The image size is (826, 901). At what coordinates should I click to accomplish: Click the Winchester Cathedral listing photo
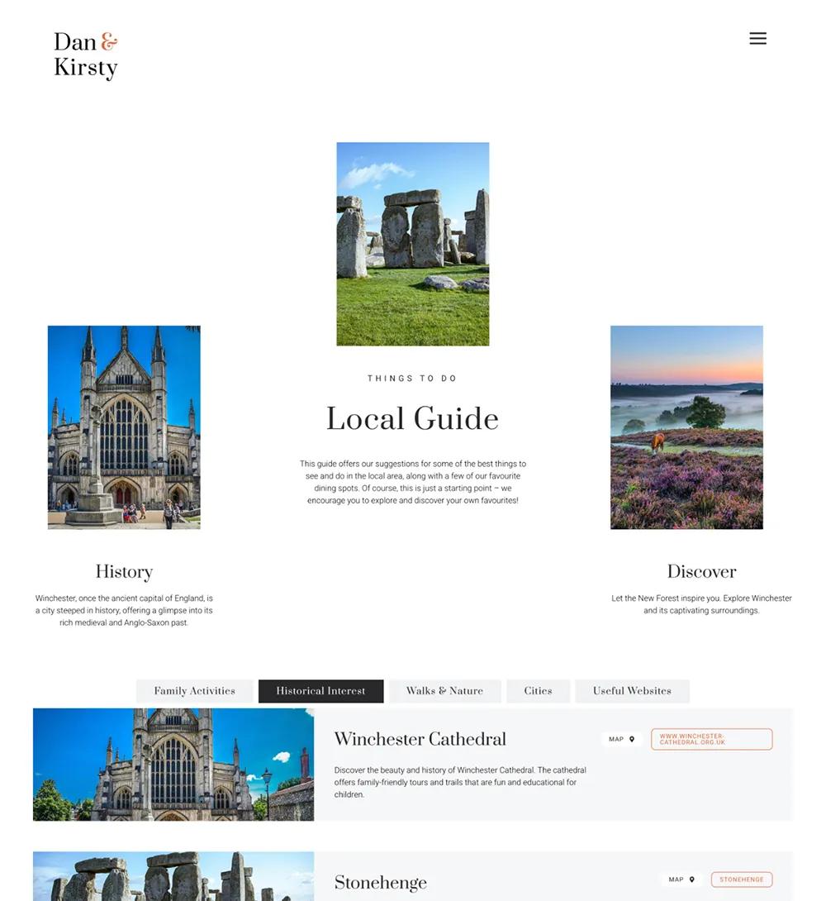coord(173,765)
